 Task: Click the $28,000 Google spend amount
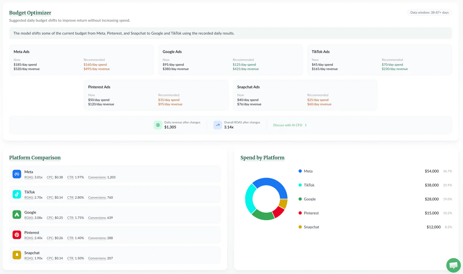432,199
